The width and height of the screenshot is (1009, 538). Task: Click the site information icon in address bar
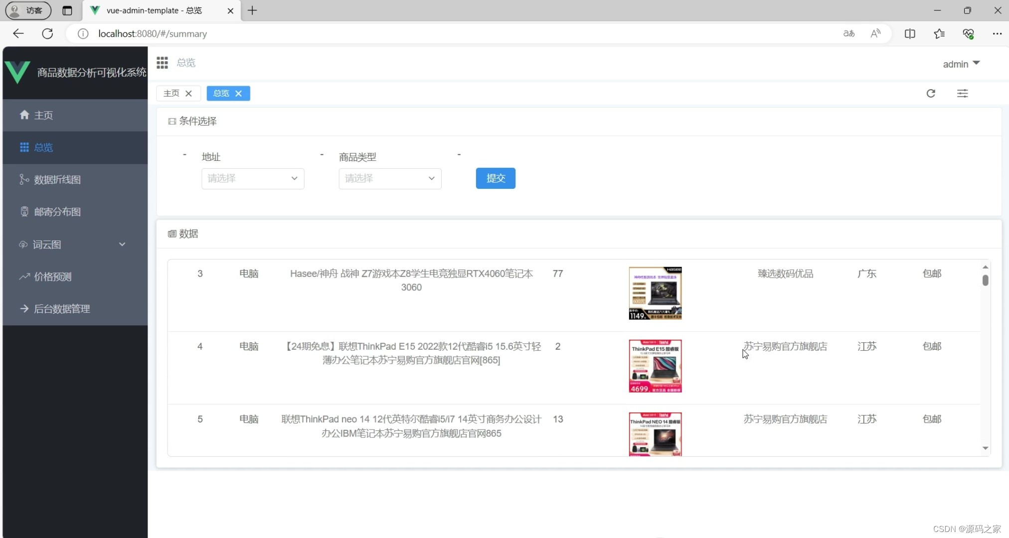point(83,34)
